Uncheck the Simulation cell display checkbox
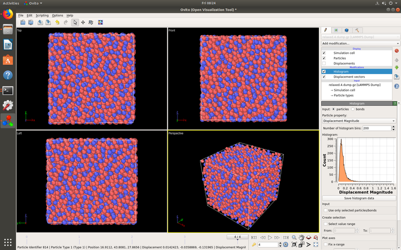Image resolution: width=401 pixels, height=250 pixels. point(324,53)
